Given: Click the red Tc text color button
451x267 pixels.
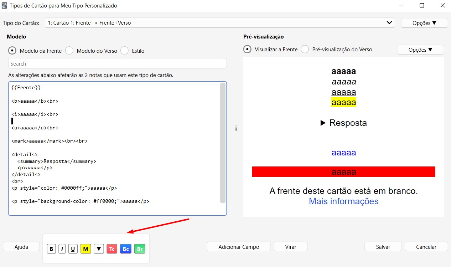Looking at the screenshot, I should click(112, 249).
